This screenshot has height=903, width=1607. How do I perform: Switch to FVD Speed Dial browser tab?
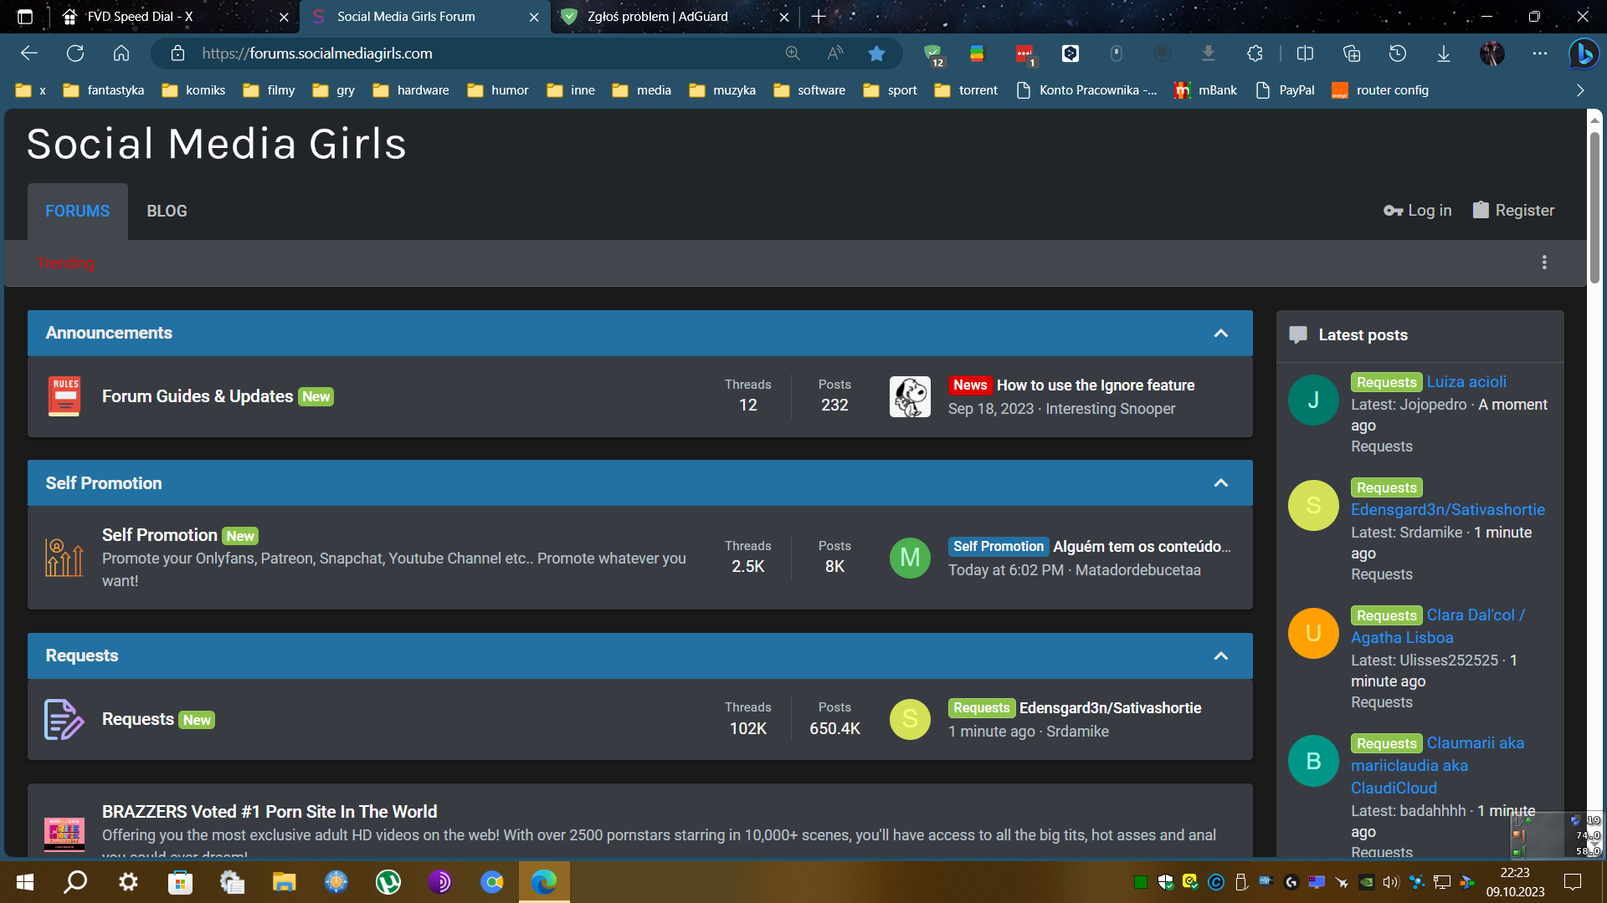140,17
